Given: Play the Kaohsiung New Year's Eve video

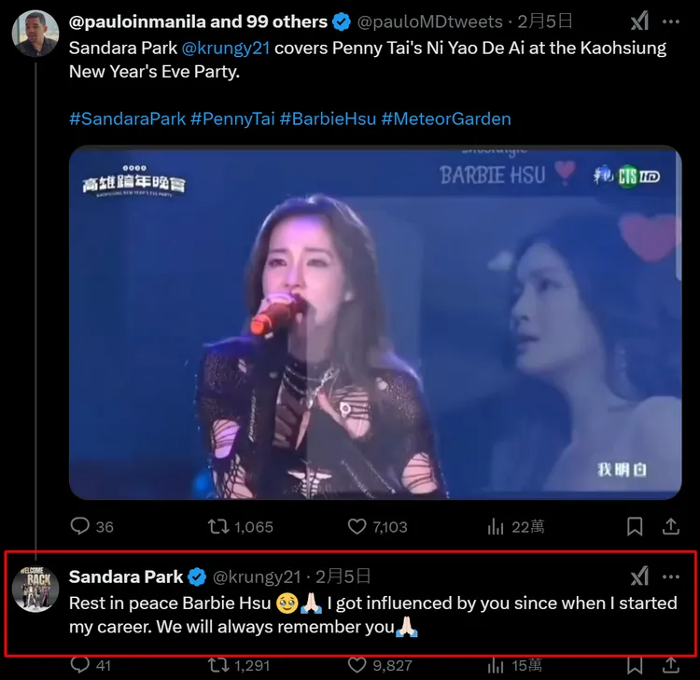Looking at the screenshot, I should pyautogui.click(x=375, y=322).
